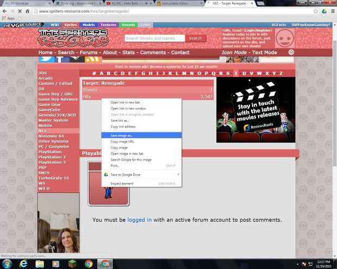This screenshot has width=337, height=269.
Task: Open the Steam social icon link
Action: point(77,60)
